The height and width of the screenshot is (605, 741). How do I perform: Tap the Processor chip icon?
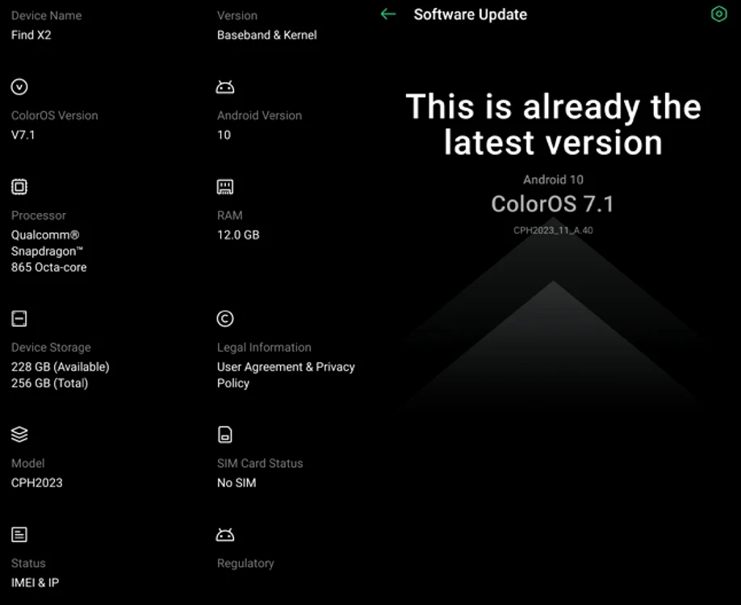coord(19,186)
